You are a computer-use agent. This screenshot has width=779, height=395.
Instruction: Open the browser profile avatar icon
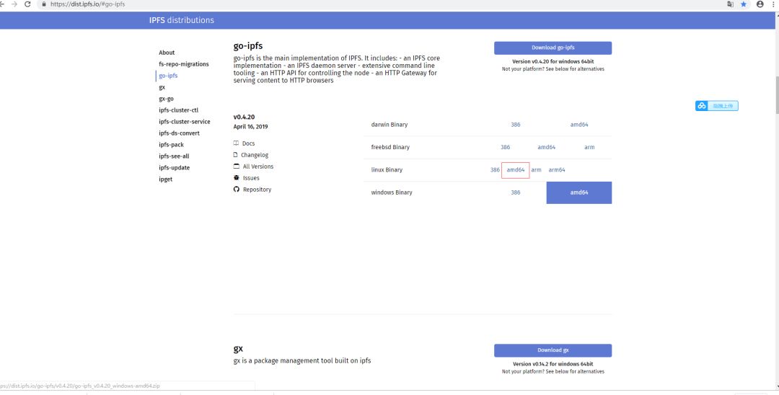[x=760, y=4]
